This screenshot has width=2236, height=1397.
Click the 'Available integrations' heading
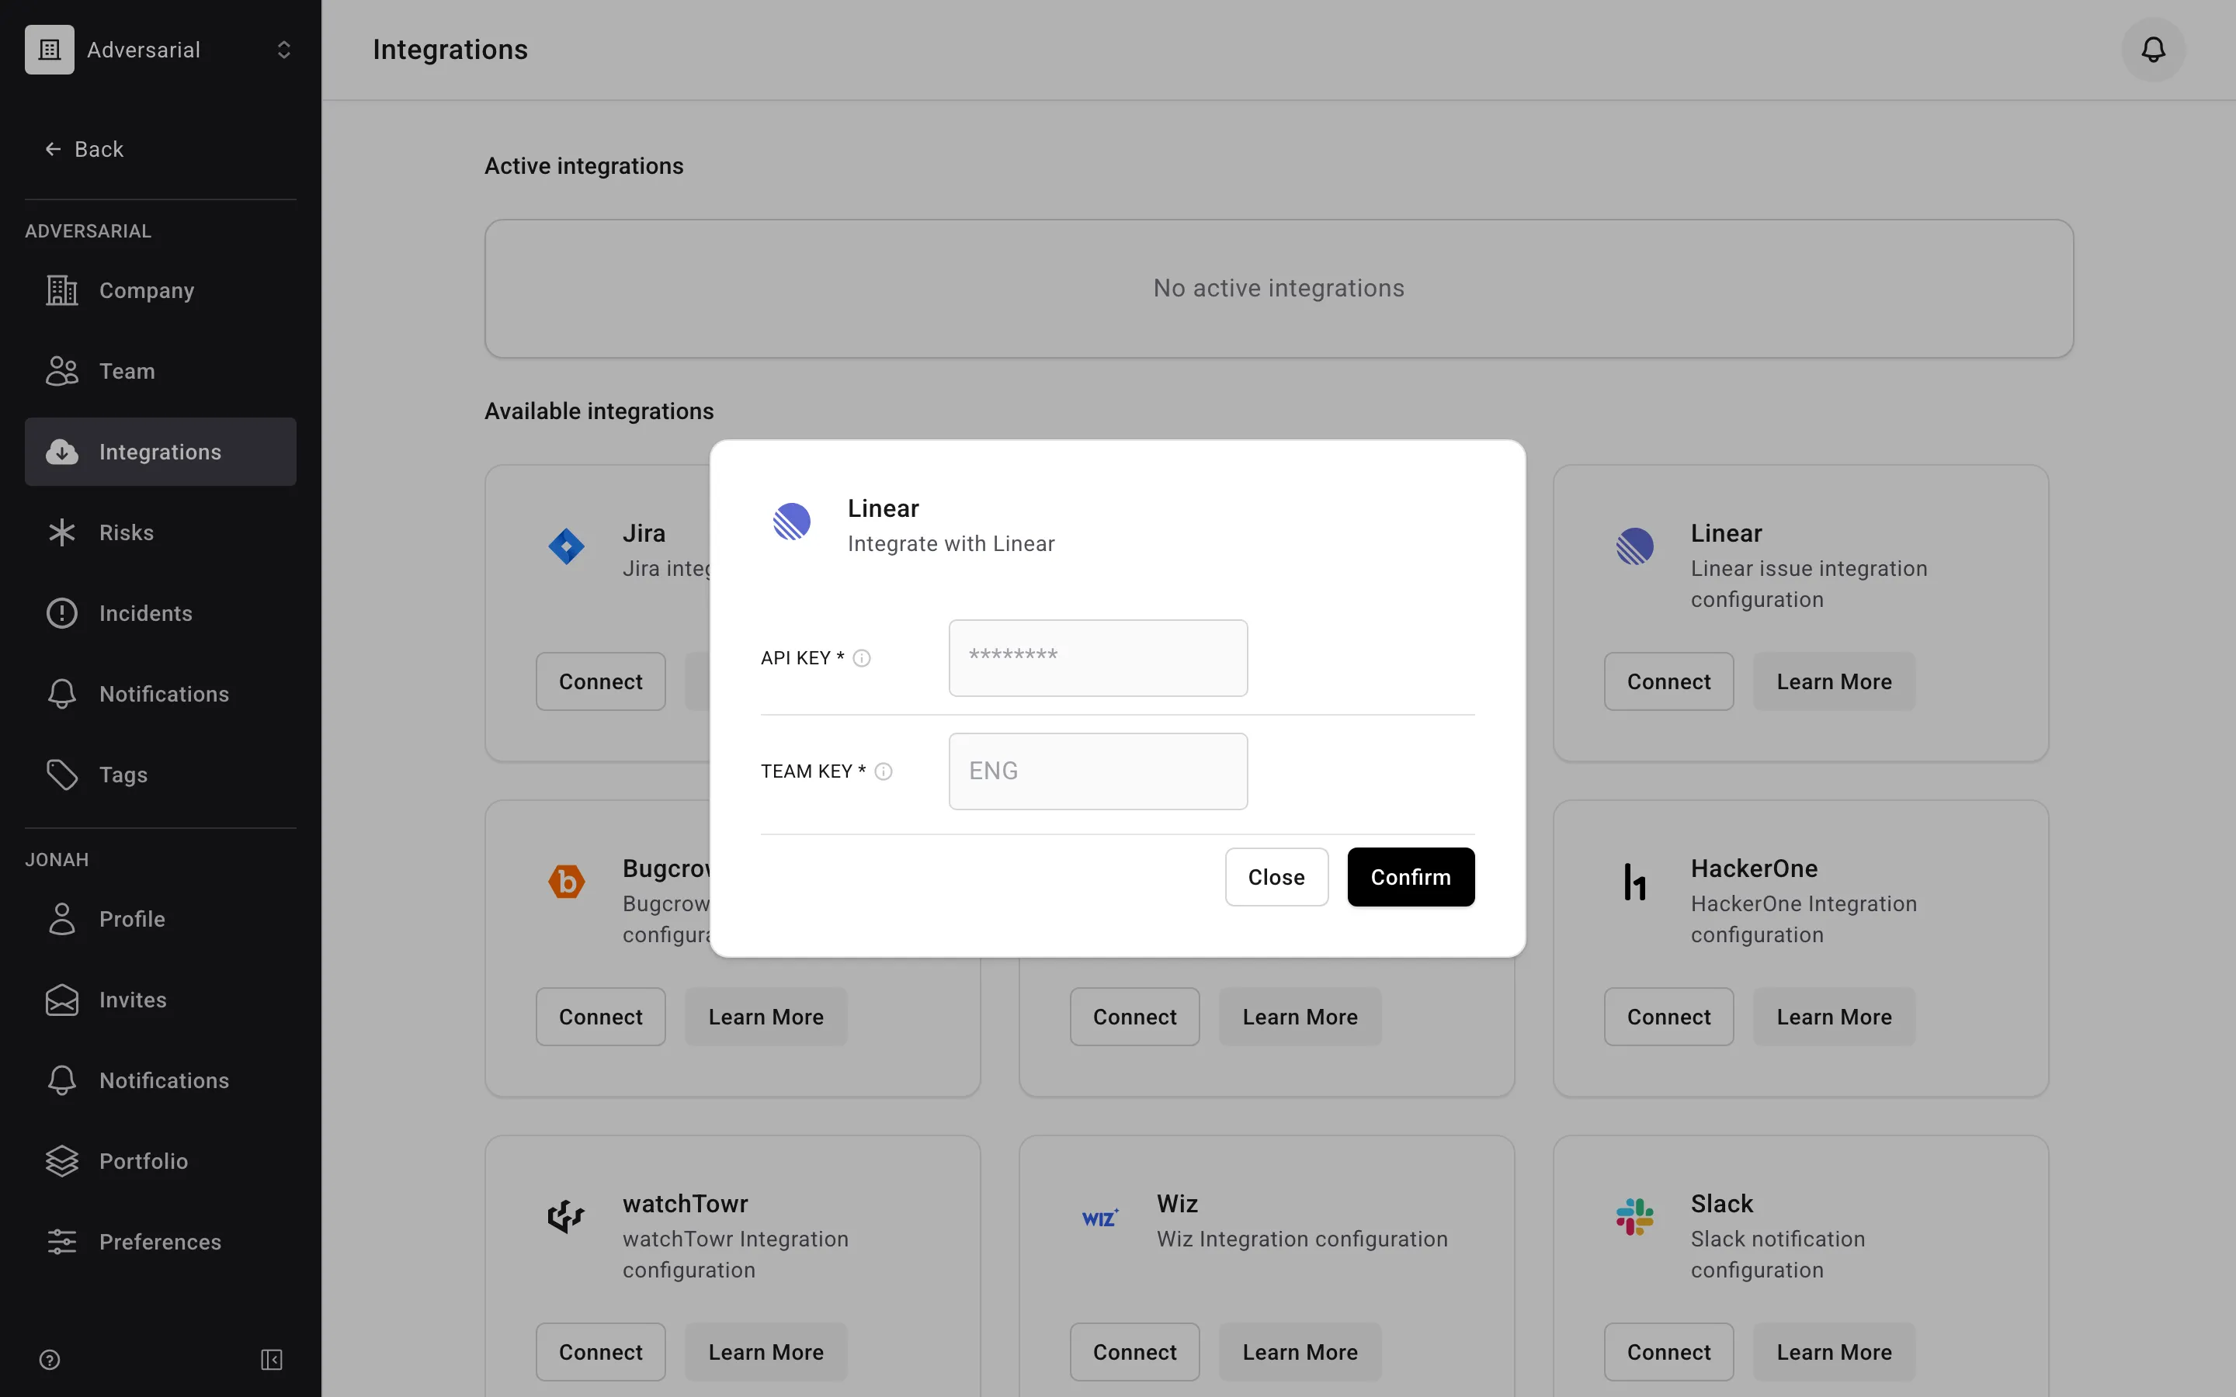pyautogui.click(x=599, y=411)
